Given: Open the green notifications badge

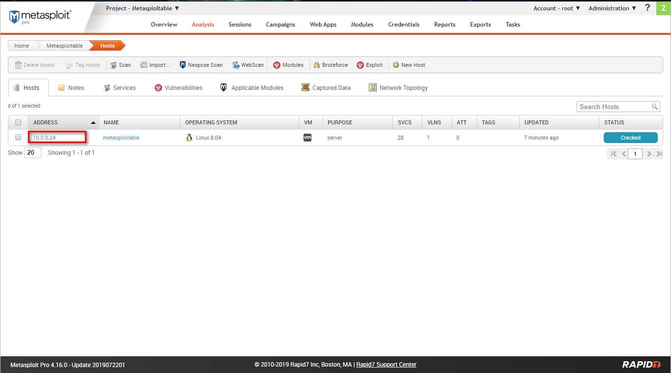Looking at the screenshot, I should point(664,8).
